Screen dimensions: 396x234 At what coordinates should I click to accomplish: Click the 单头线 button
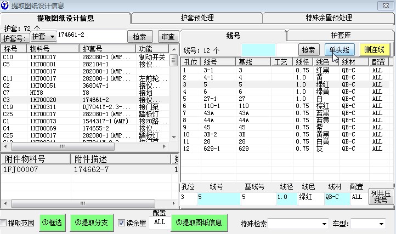[x=340, y=50]
